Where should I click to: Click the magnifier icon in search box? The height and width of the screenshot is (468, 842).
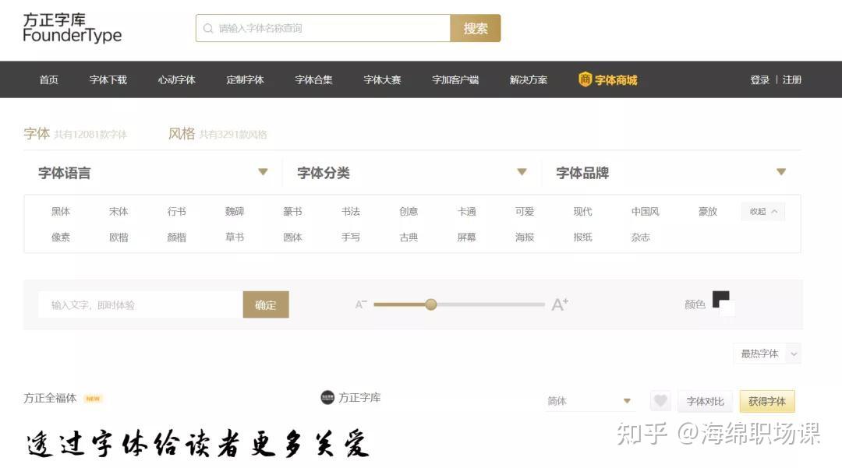click(208, 28)
